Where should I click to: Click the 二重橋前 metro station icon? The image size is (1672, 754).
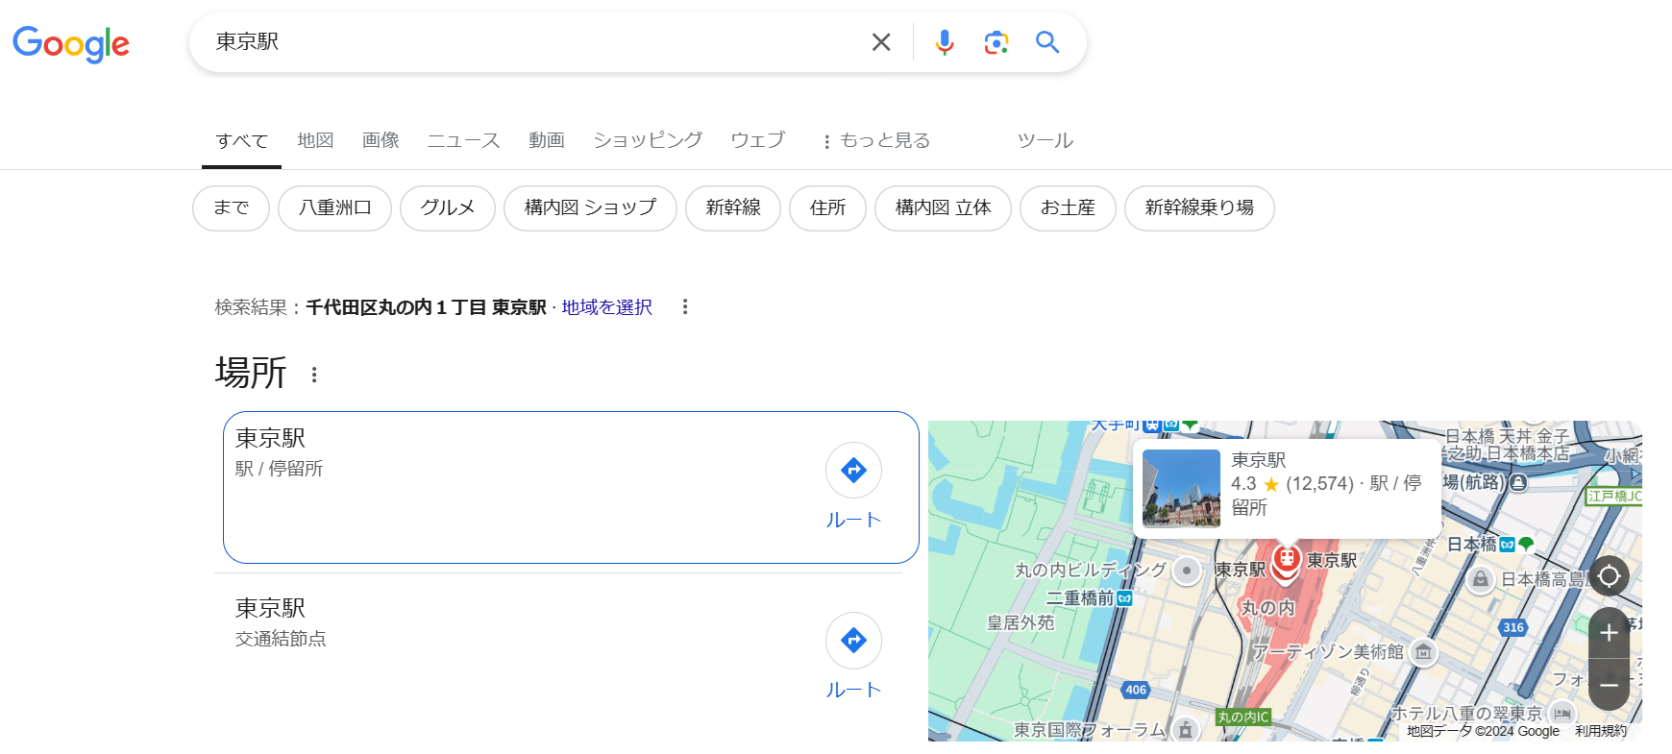pos(1124,598)
